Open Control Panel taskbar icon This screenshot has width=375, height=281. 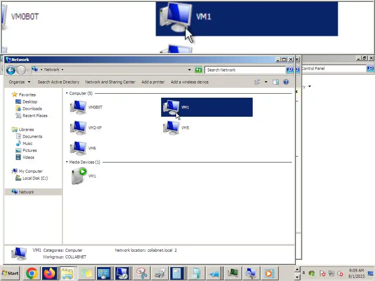pos(104,273)
